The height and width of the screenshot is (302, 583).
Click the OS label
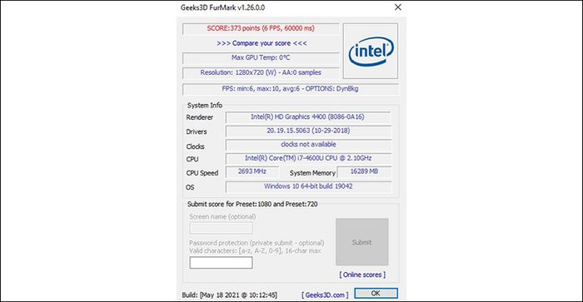[x=190, y=187]
